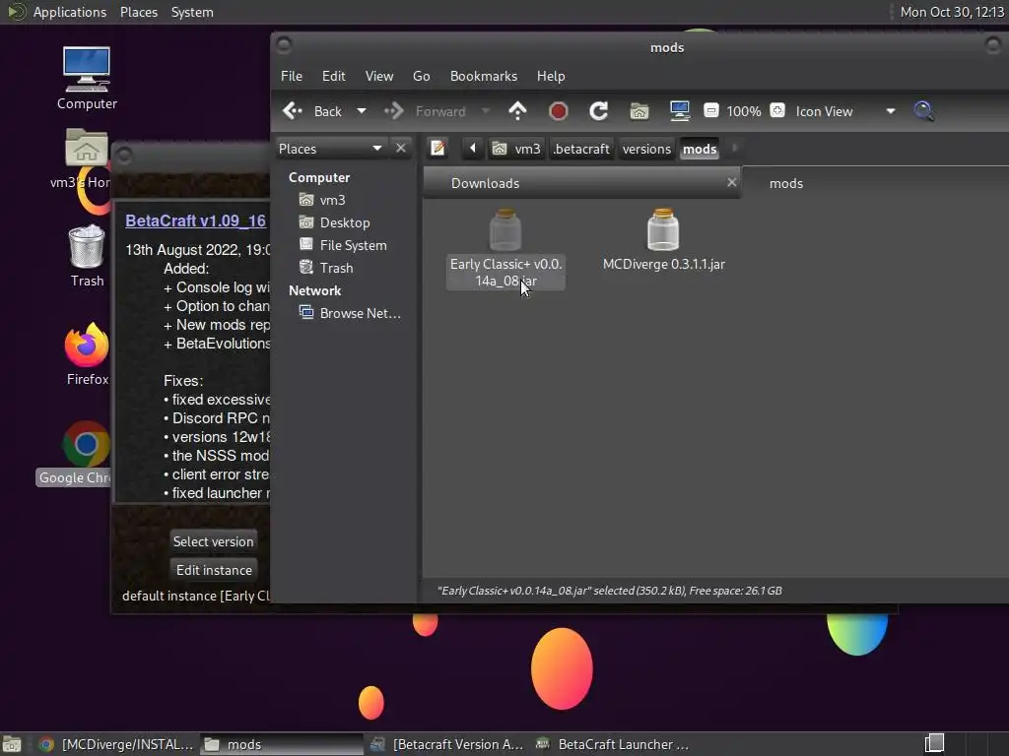The width and height of the screenshot is (1009, 756).
Task: Click the BetaCraft launcher window menu button
Action: [x=124, y=155]
